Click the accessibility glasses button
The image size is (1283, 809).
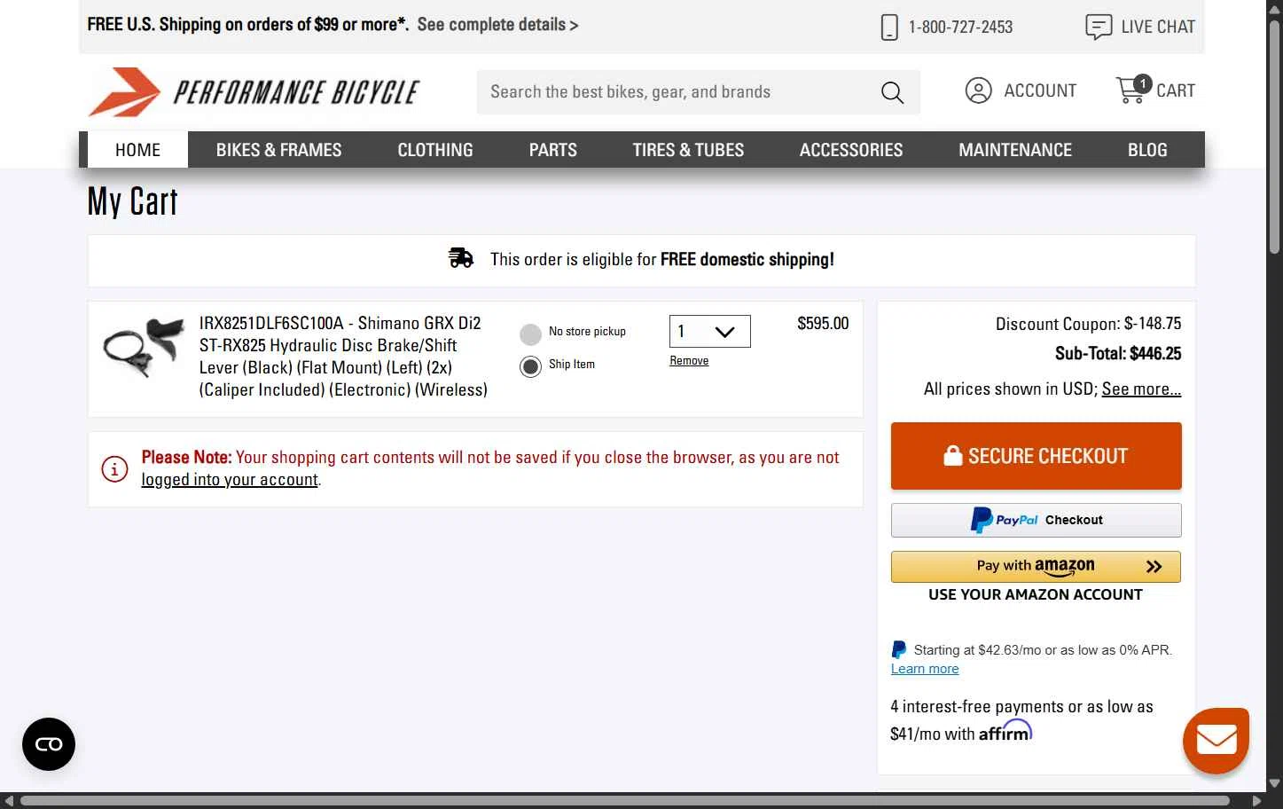coord(49,744)
